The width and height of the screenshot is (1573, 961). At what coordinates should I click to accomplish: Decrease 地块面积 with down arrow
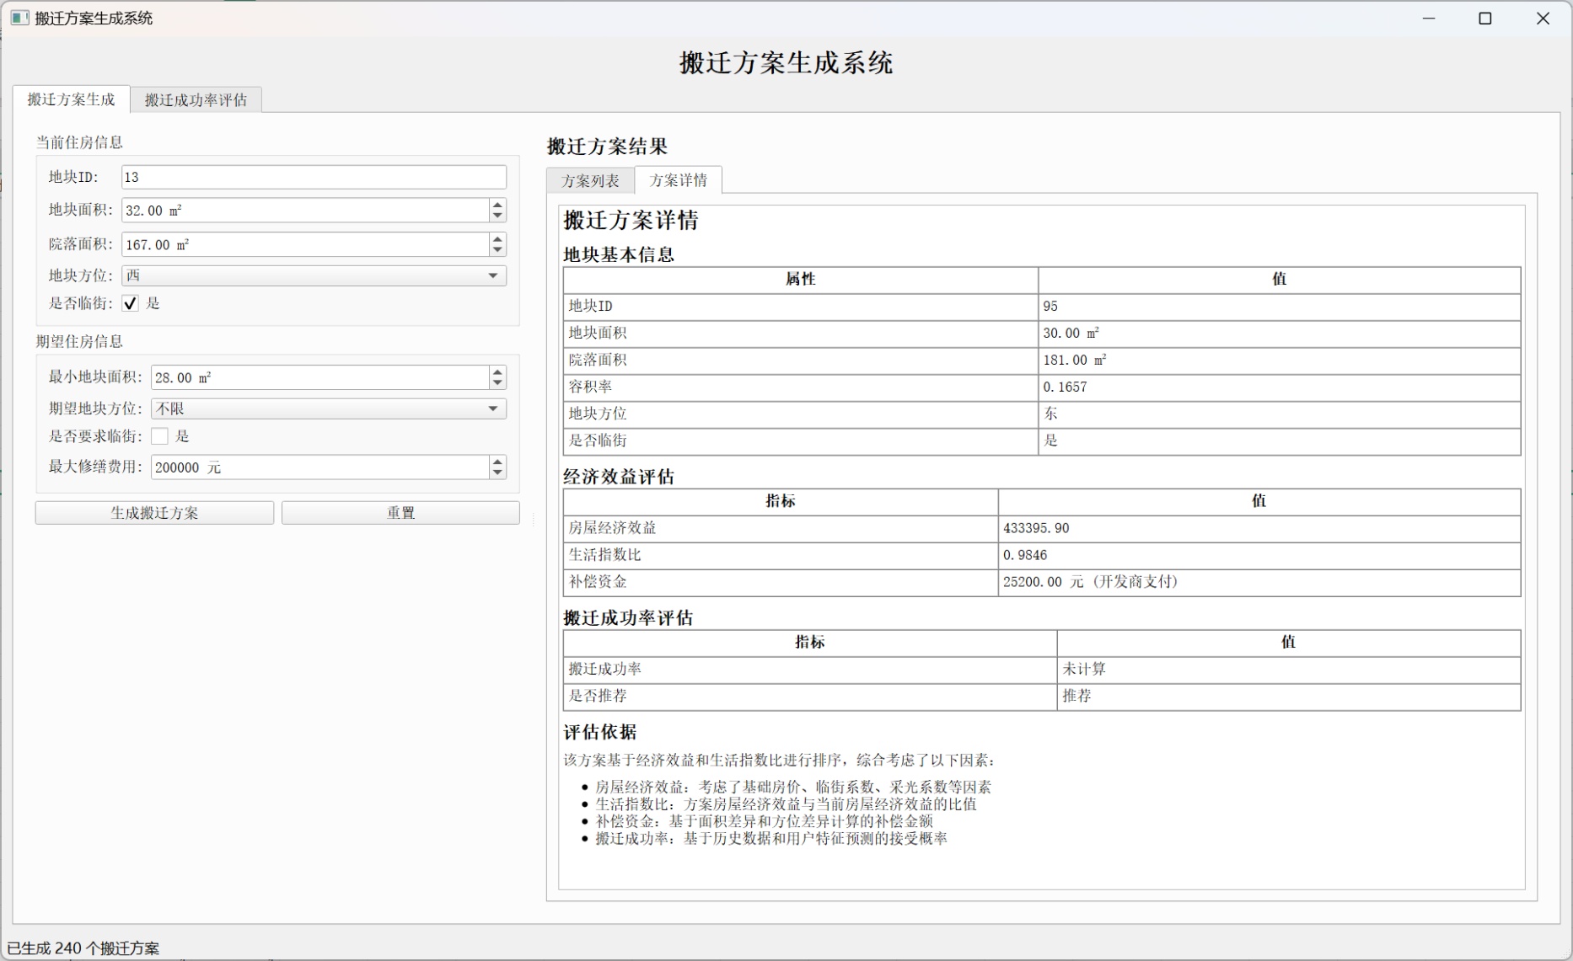pyautogui.click(x=497, y=216)
